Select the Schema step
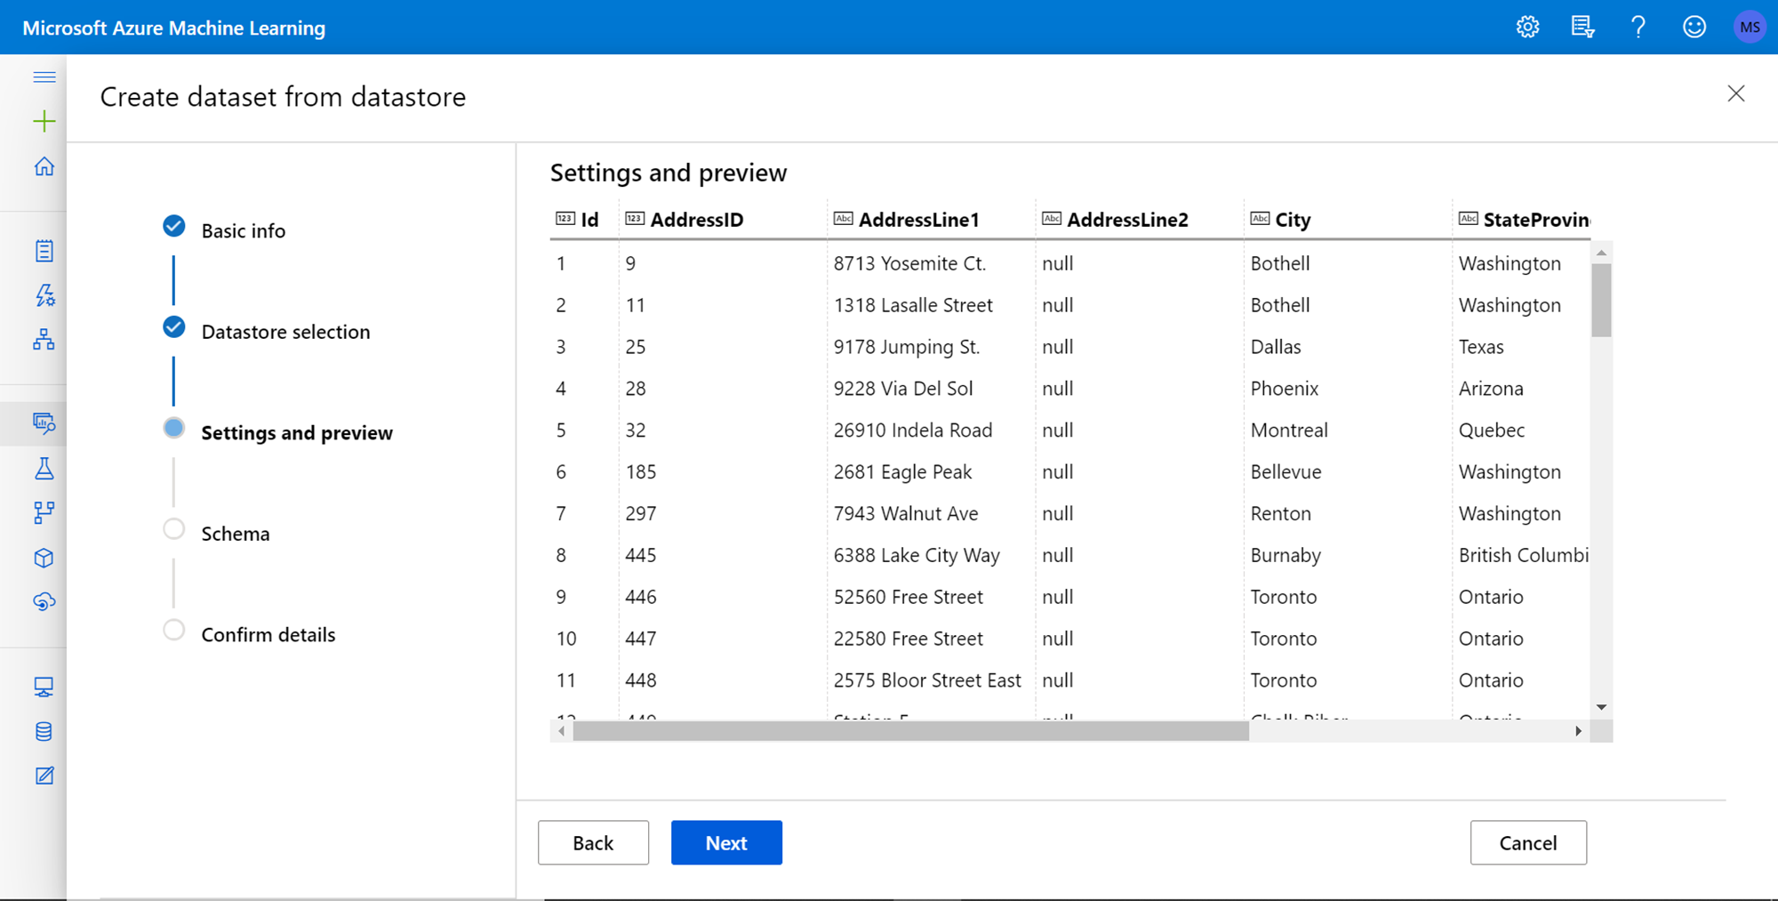Image resolution: width=1778 pixels, height=901 pixels. pos(235,534)
